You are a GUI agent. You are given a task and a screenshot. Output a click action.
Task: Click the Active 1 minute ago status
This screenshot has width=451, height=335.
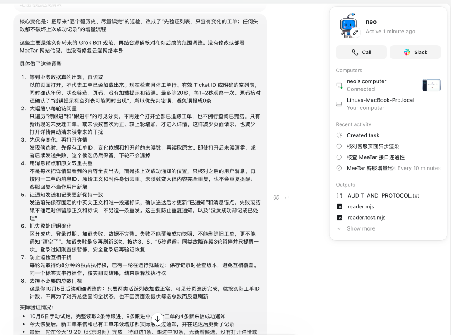[390, 31]
